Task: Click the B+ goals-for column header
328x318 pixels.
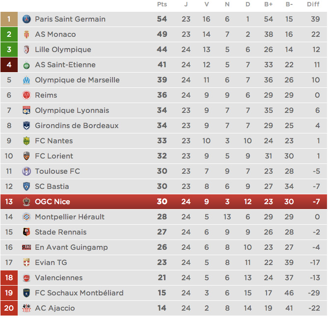Action: [269, 4]
